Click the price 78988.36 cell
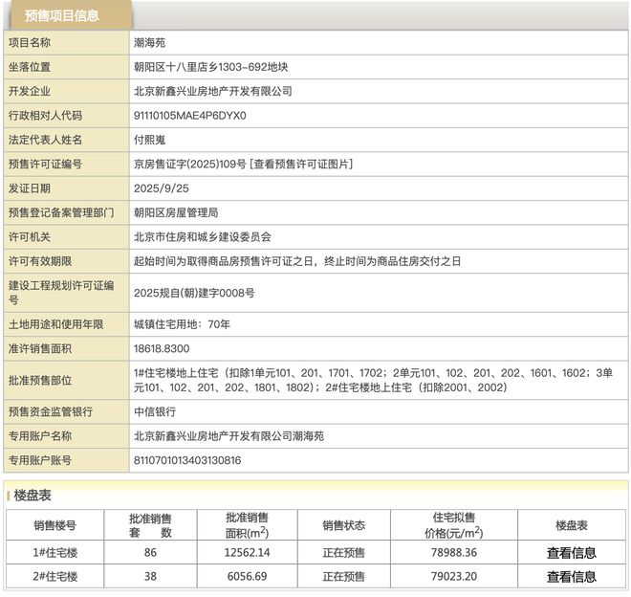 point(455,552)
